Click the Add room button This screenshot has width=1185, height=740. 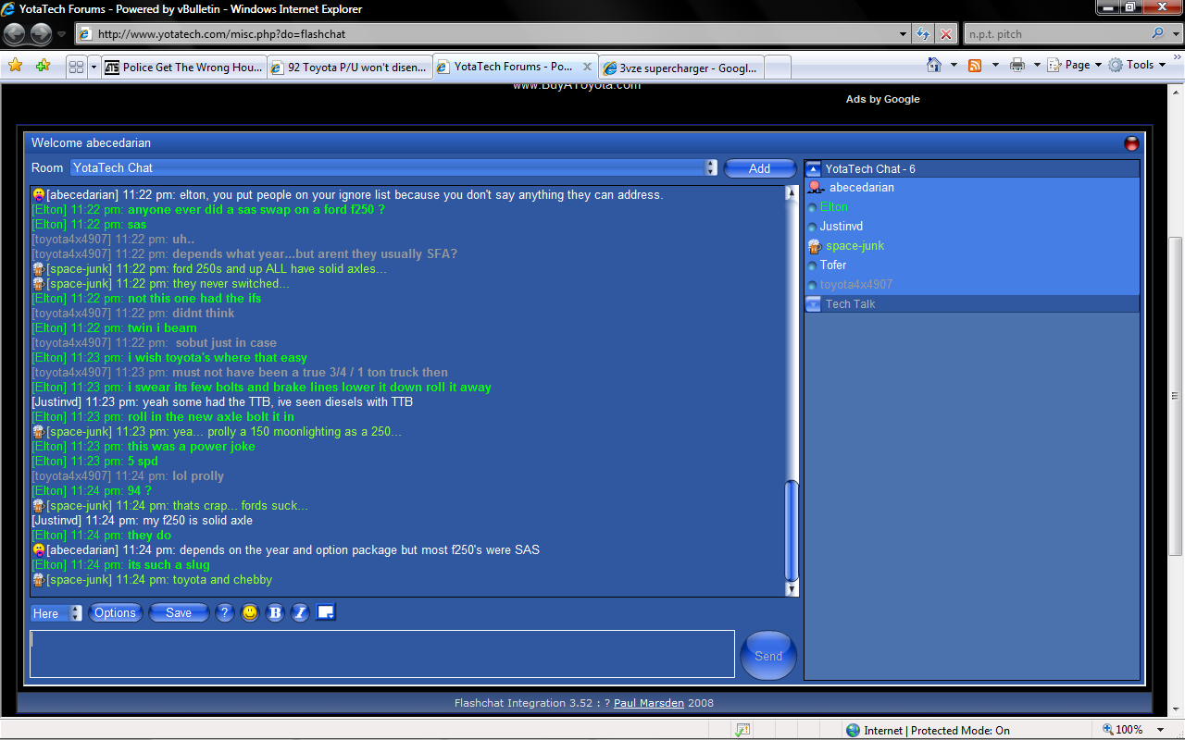760,168
